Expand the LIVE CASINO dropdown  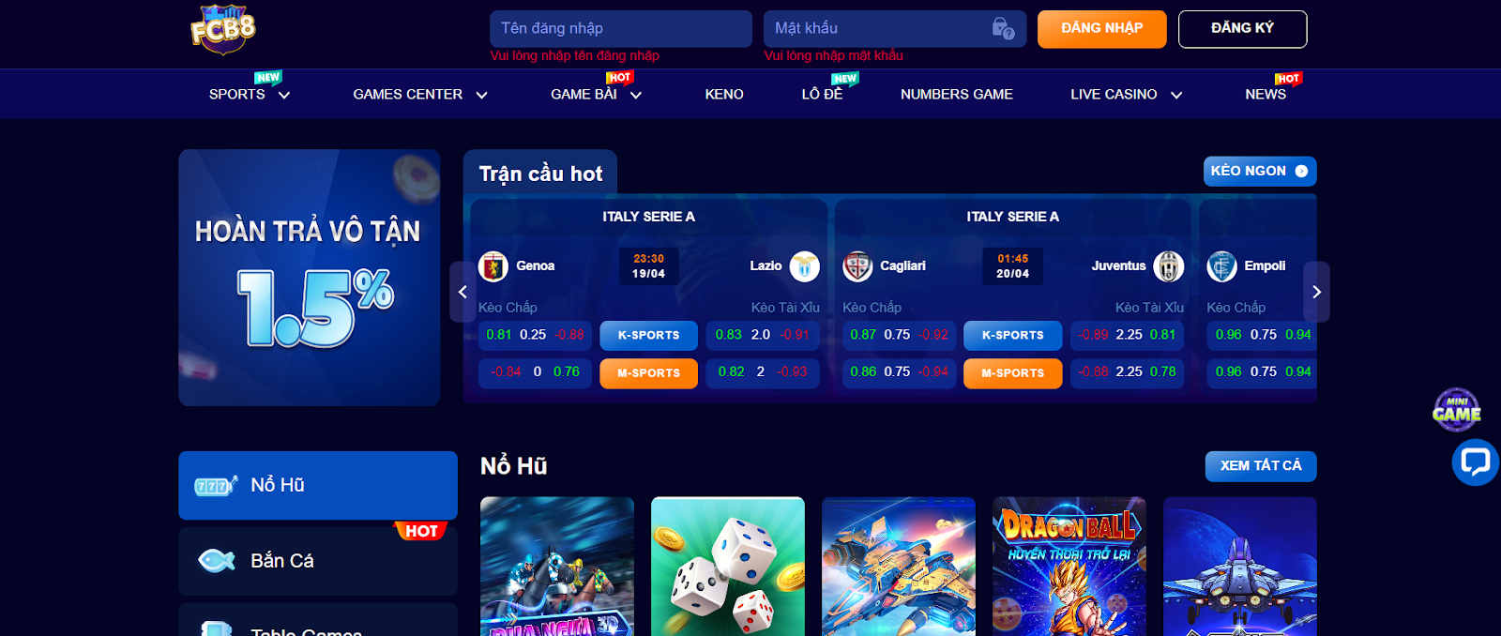[x=1176, y=95]
